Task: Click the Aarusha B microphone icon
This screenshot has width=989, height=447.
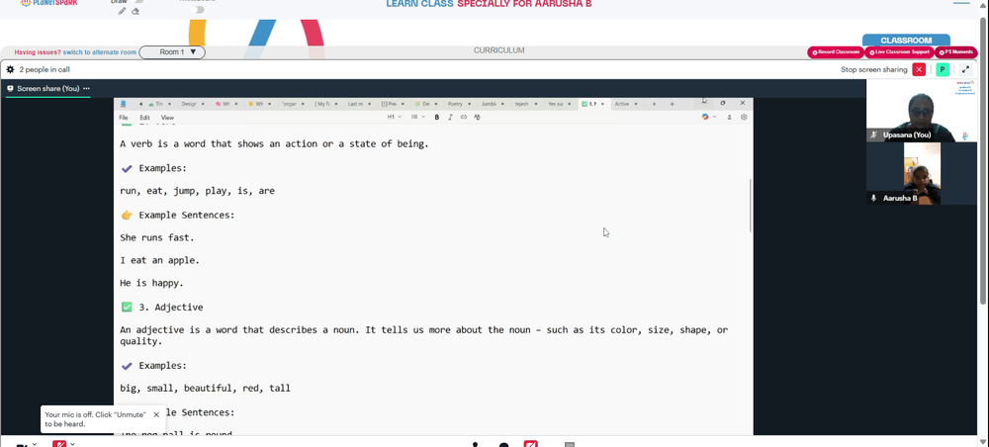Action: click(x=873, y=198)
